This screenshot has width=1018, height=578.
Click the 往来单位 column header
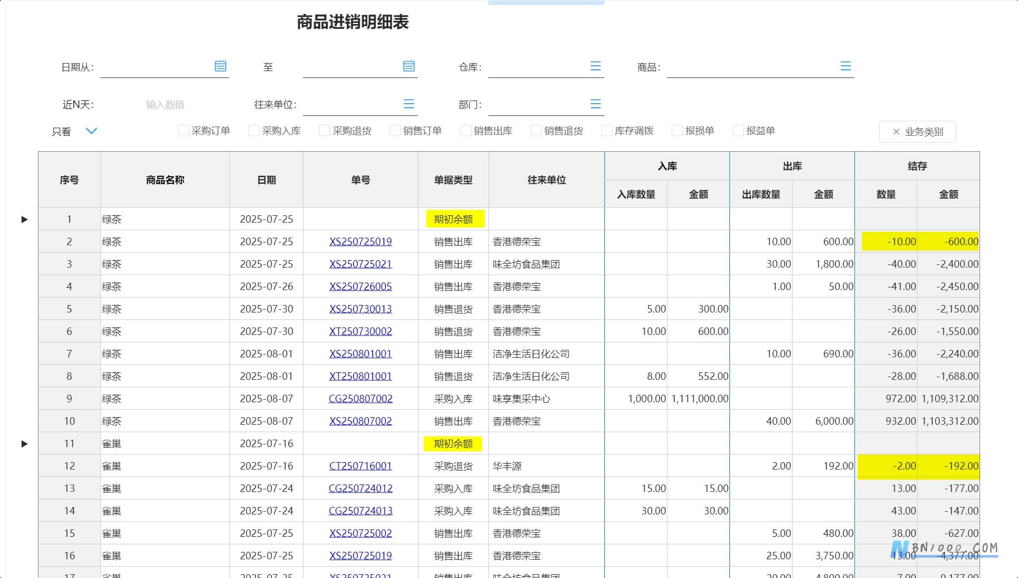[547, 180]
